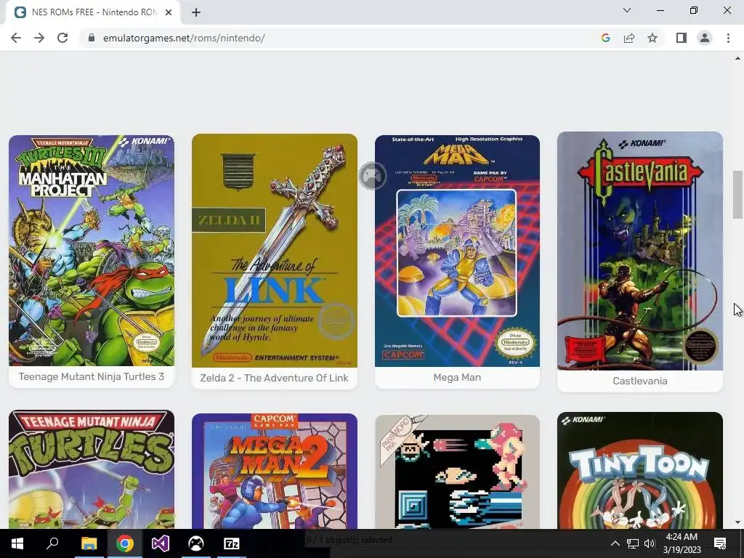Screen dimensions: 744x558
Task: Click the Mega Man title link
Action: tap(458, 377)
